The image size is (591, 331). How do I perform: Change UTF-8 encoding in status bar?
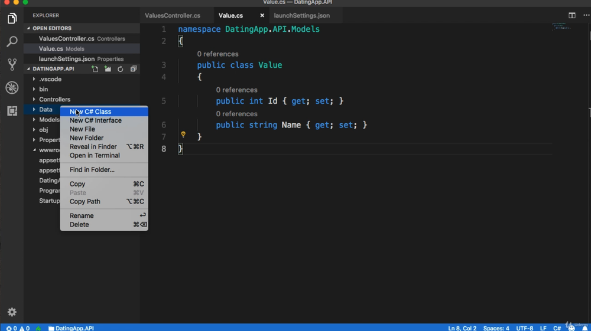[525, 329]
